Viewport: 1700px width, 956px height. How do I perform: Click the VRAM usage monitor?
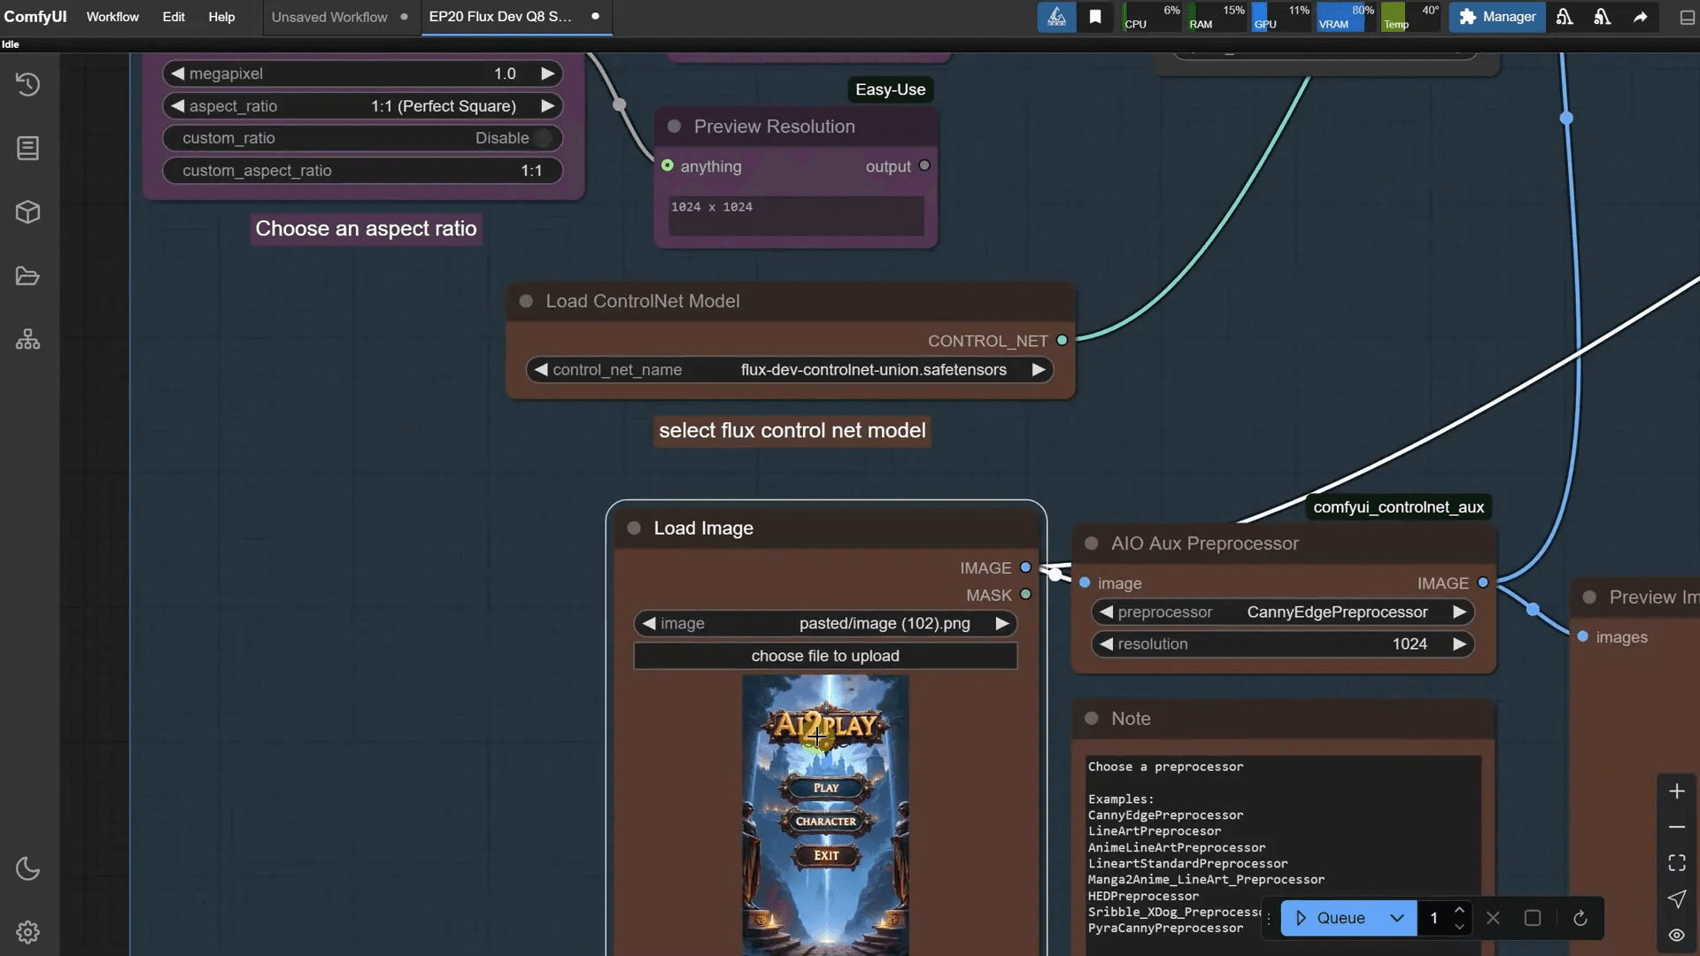point(1346,17)
